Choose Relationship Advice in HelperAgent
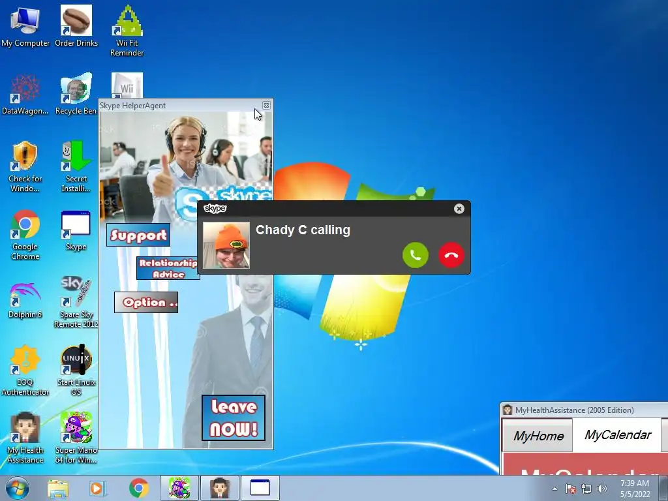 coord(168,268)
